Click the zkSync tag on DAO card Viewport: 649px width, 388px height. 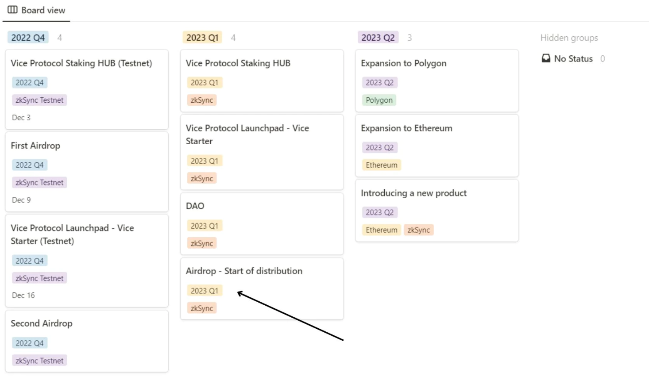coord(202,243)
